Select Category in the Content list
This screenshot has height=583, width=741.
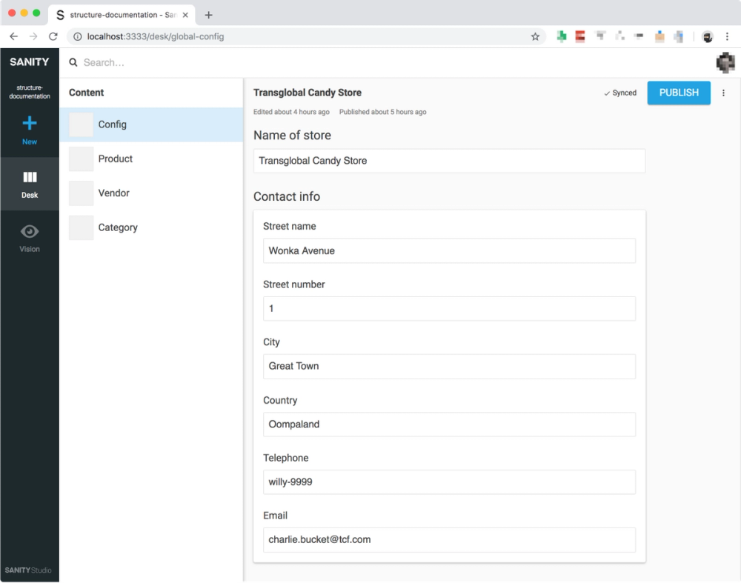pyautogui.click(x=151, y=227)
